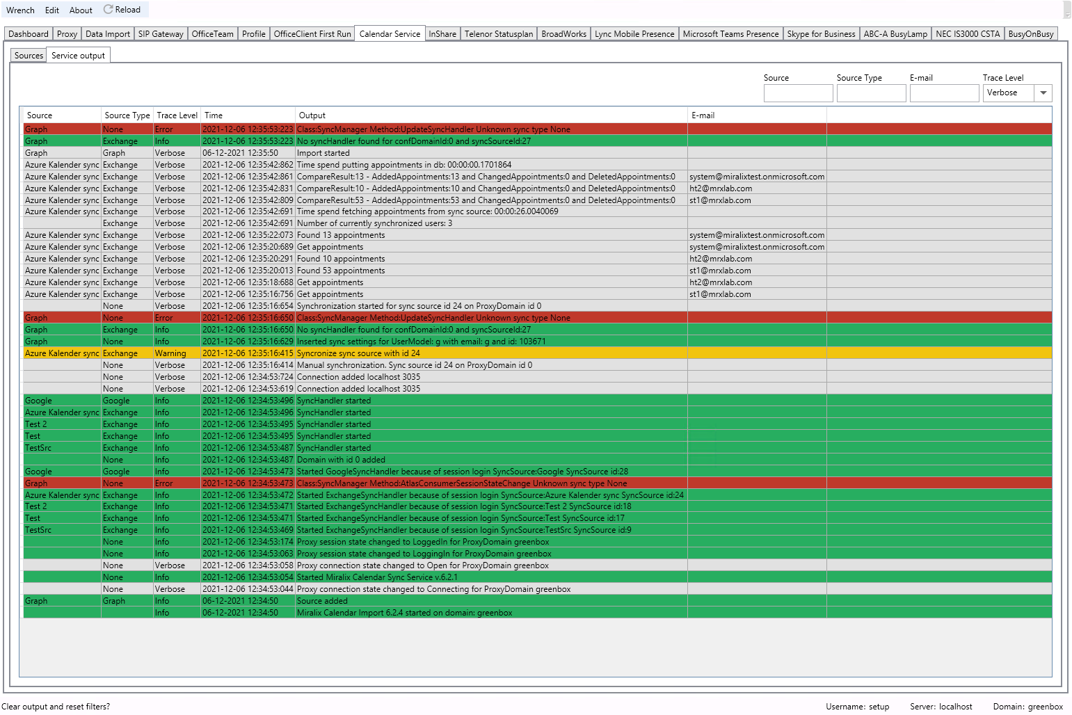Go to the BroadWorks tab

coord(564,34)
